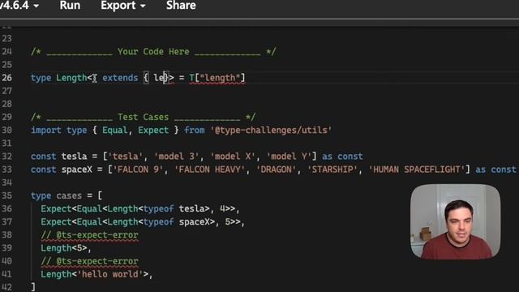Click the '@type-challenges/utils' import string
519x292 pixels.
(x=271, y=130)
